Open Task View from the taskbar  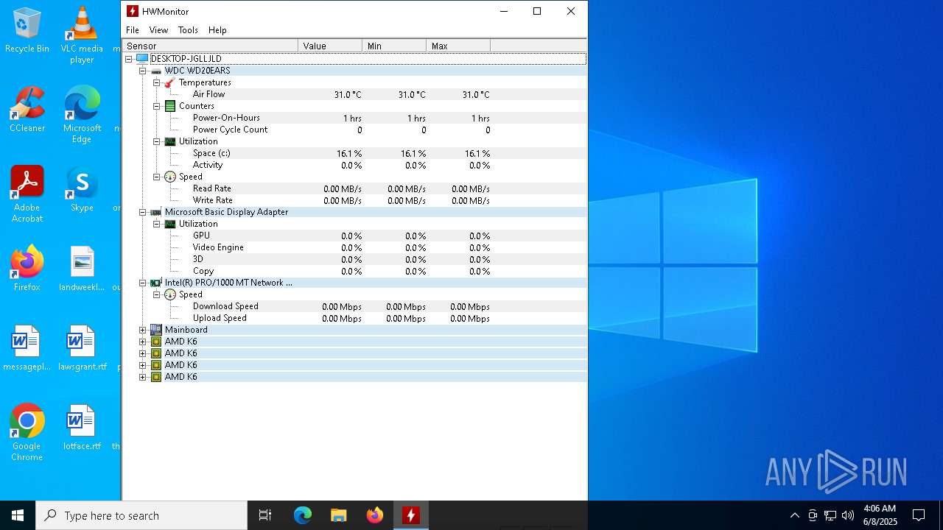265,515
